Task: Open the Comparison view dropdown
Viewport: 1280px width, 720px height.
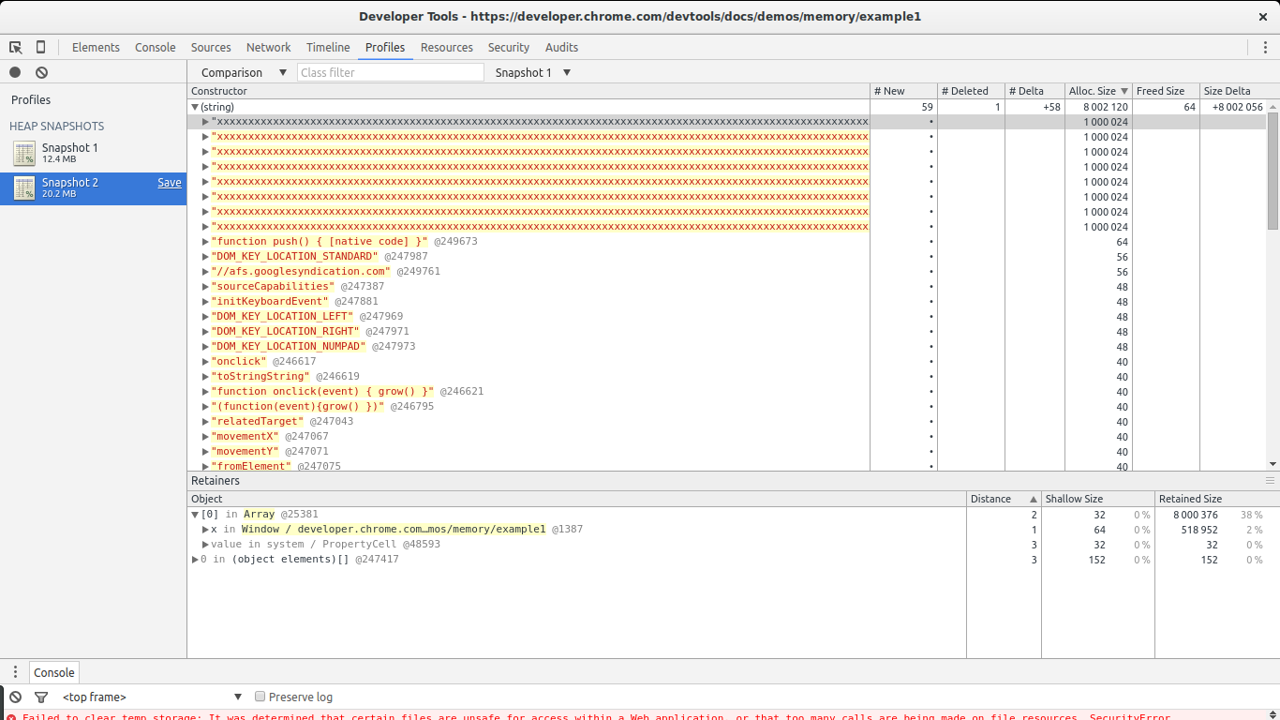Action: (x=244, y=72)
